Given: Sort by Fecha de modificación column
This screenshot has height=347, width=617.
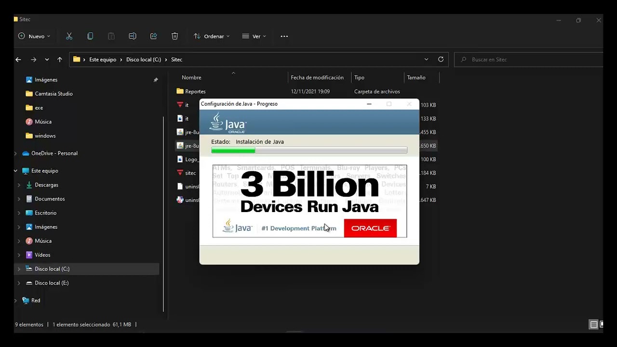Looking at the screenshot, I should tap(317, 78).
